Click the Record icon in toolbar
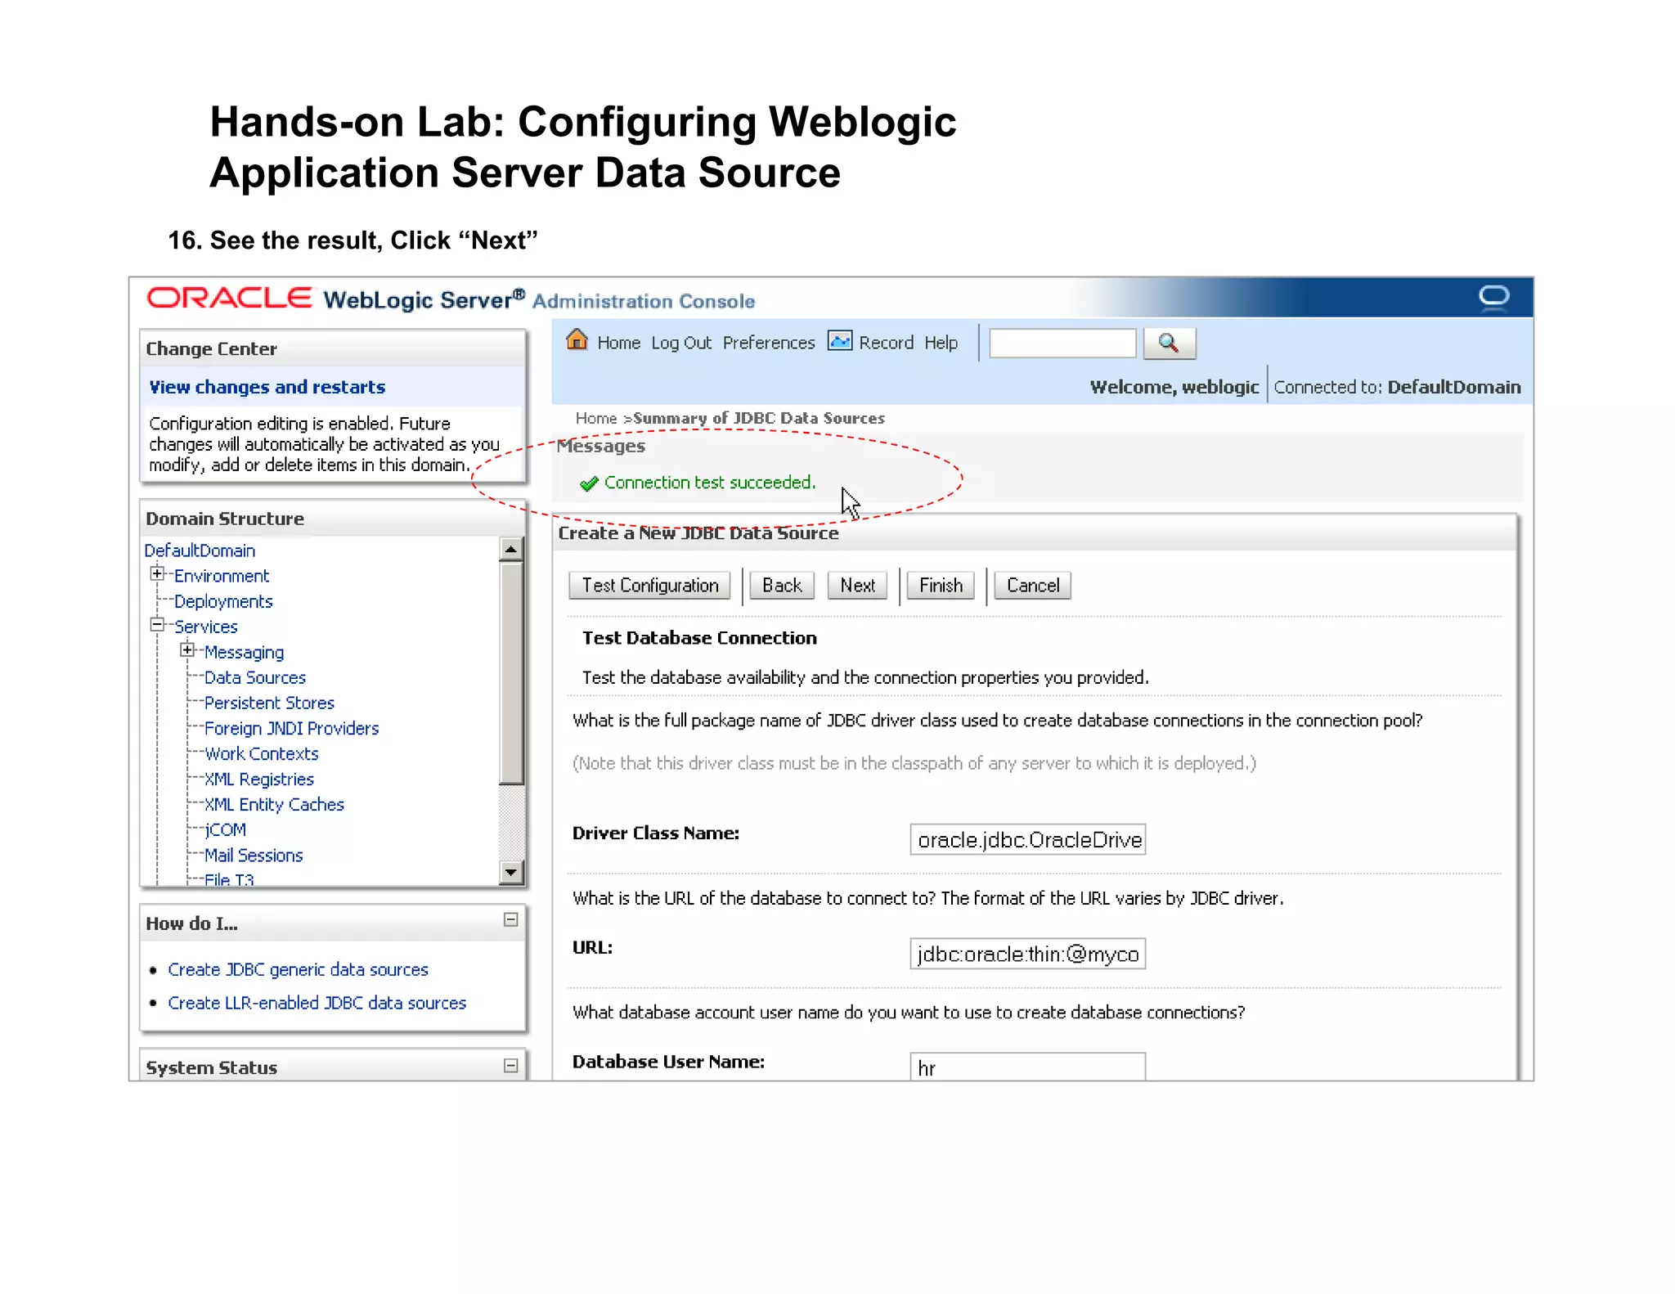Screen dimensions: 1675x1294 point(840,341)
